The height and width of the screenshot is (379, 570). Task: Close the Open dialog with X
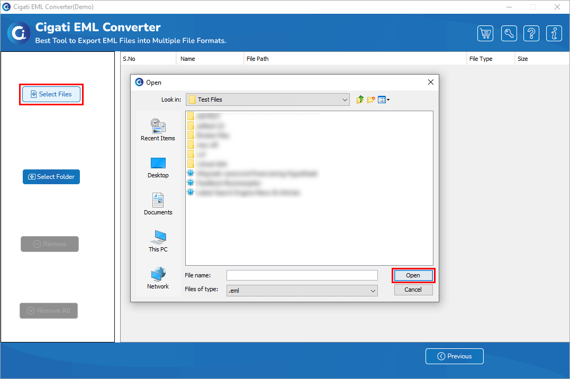pos(431,82)
